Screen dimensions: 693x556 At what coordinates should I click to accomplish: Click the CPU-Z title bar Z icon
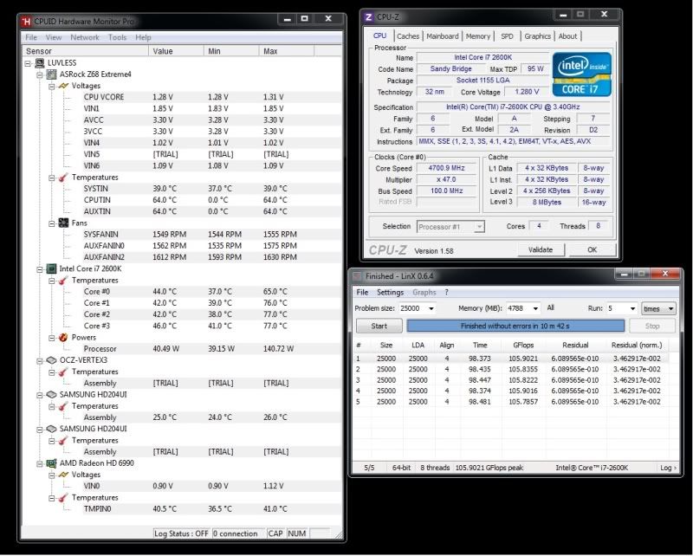click(x=368, y=16)
